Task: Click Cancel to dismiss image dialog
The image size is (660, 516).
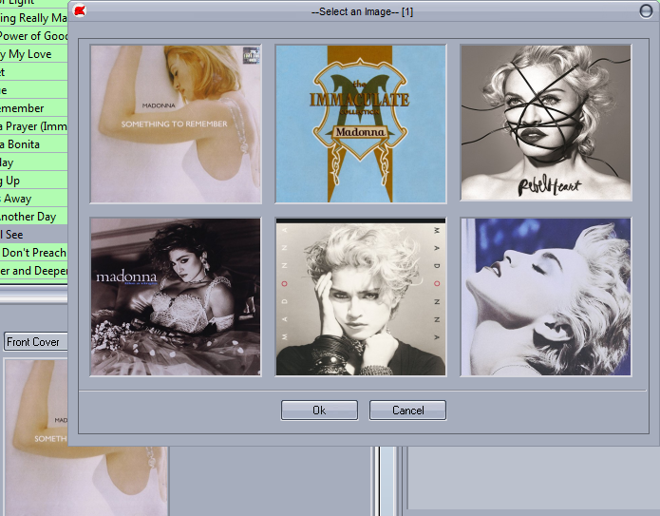Action: (407, 411)
